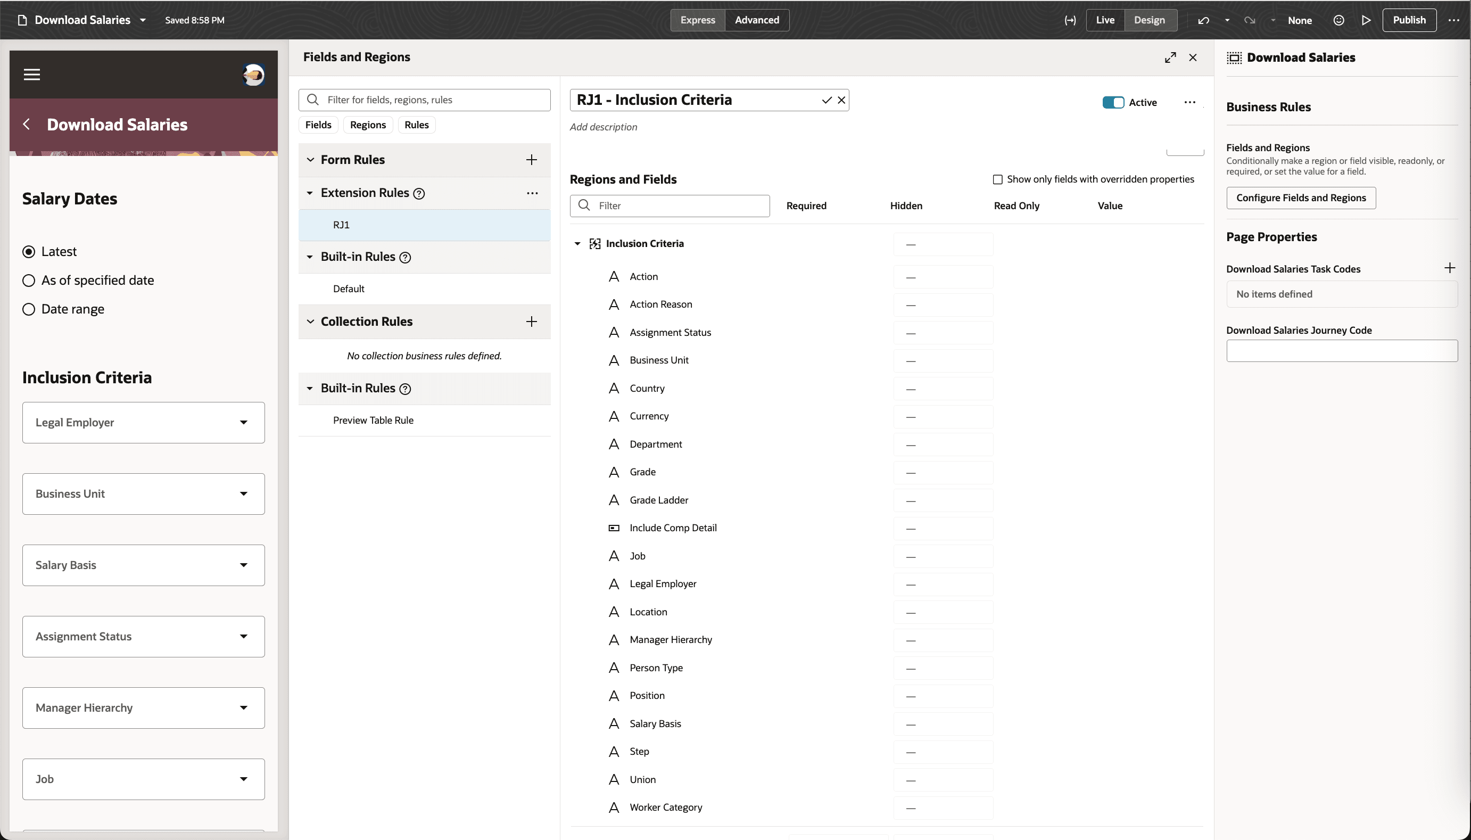Expand the Fields and Regions panel fullscreen
The height and width of the screenshot is (840, 1471).
point(1170,57)
